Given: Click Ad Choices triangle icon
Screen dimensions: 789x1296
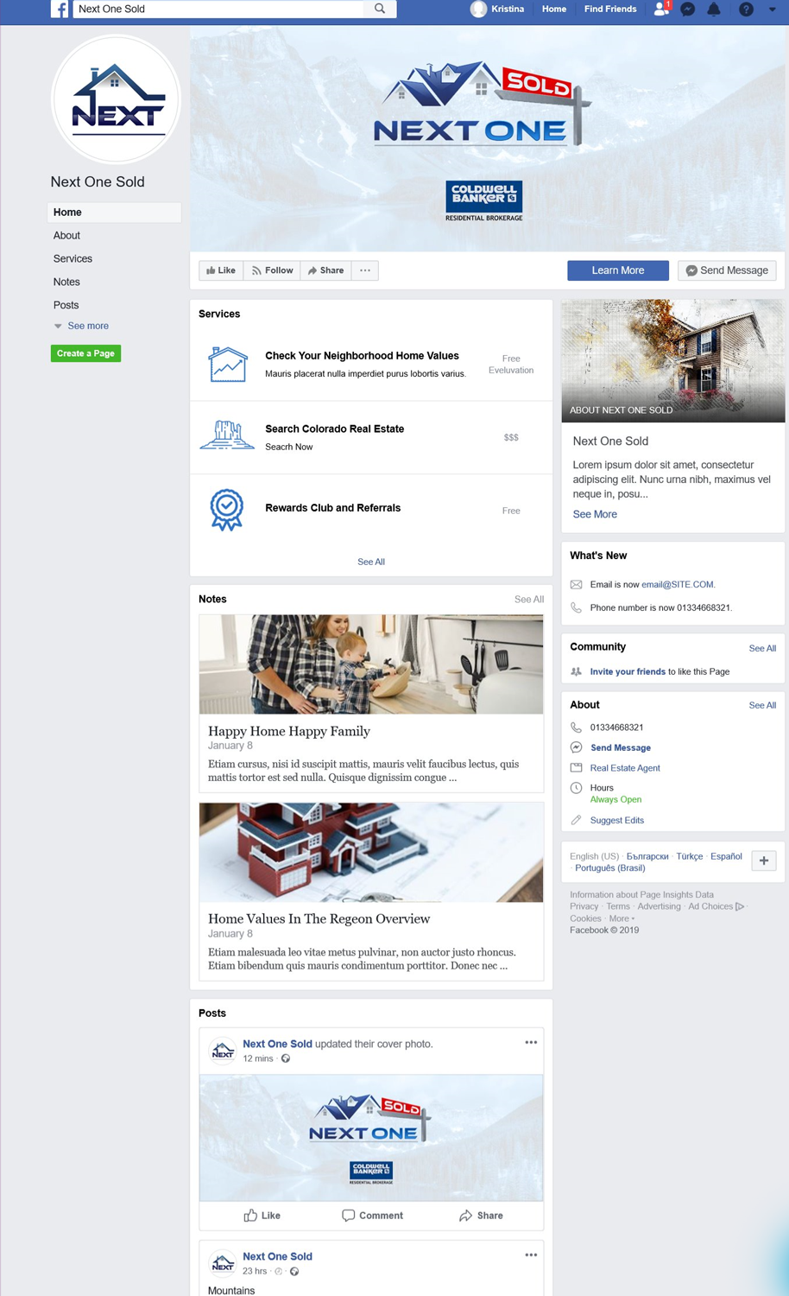Looking at the screenshot, I should pos(740,907).
